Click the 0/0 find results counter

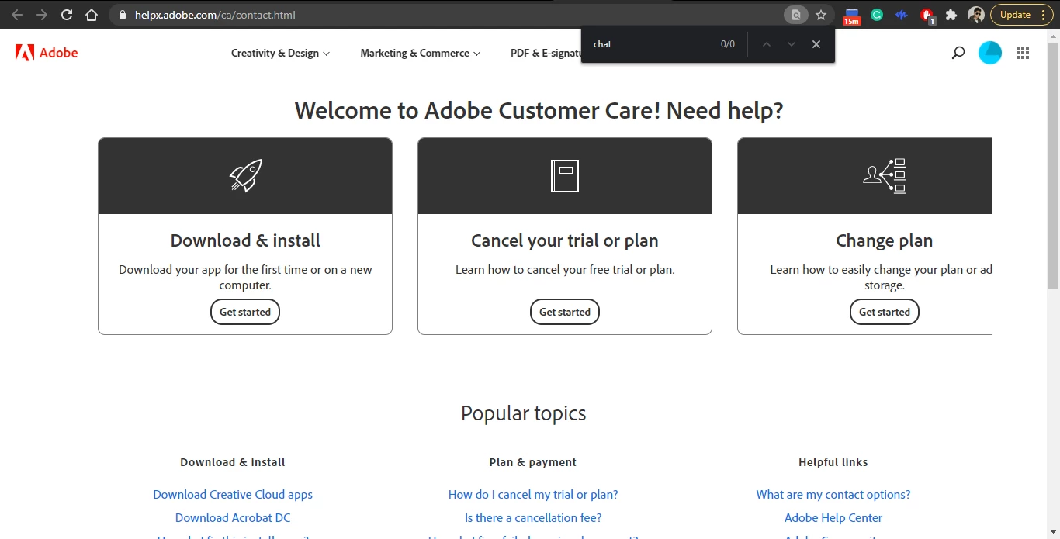(728, 44)
